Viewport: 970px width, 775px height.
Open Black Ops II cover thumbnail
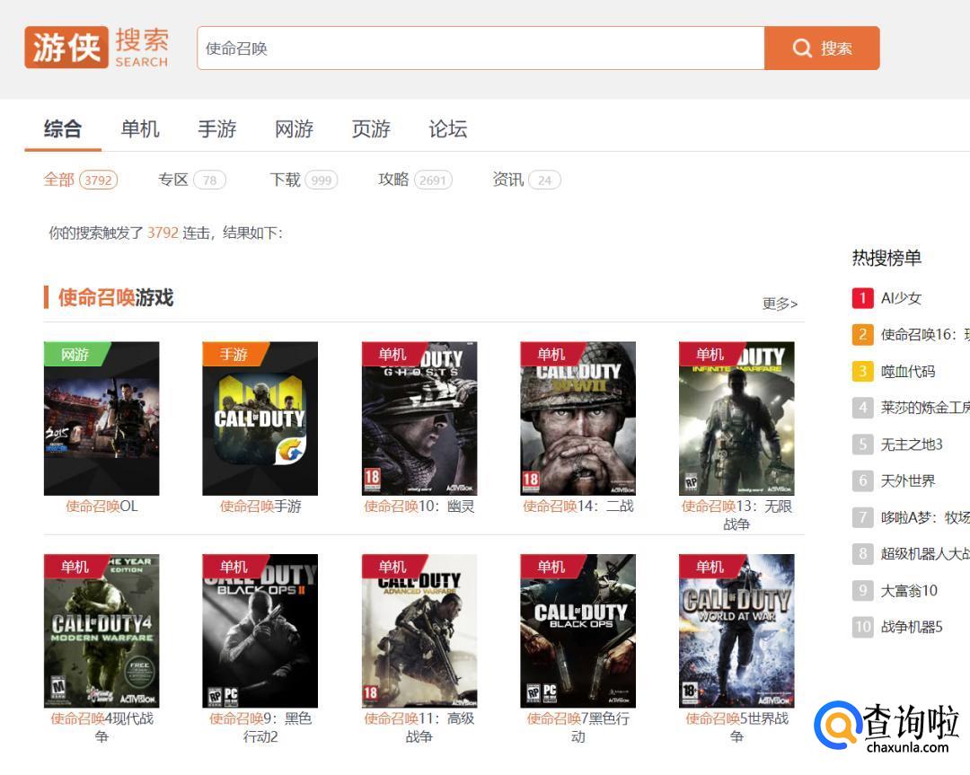(x=260, y=631)
